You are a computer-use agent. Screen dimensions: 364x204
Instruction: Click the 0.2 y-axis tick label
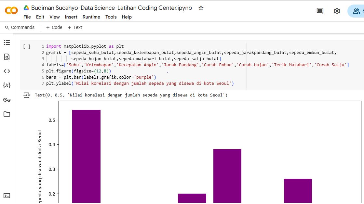(52, 194)
